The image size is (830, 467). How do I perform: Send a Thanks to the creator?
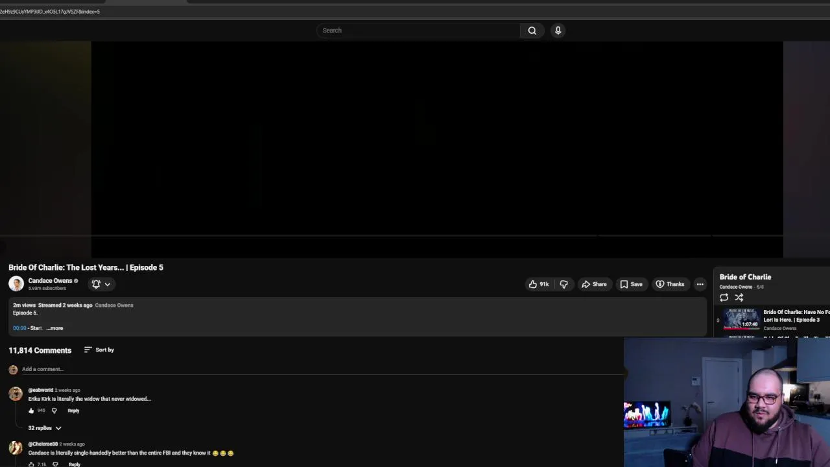pos(670,284)
